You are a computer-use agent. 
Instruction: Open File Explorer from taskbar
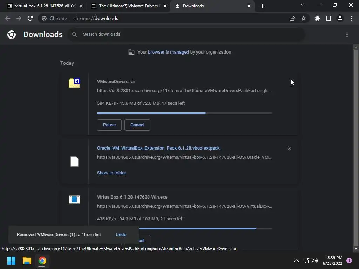pos(27,261)
